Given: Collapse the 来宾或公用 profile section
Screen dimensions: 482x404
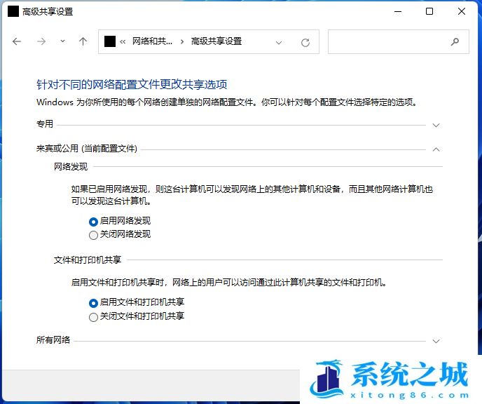Looking at the screenshot, I should (436, 149).
